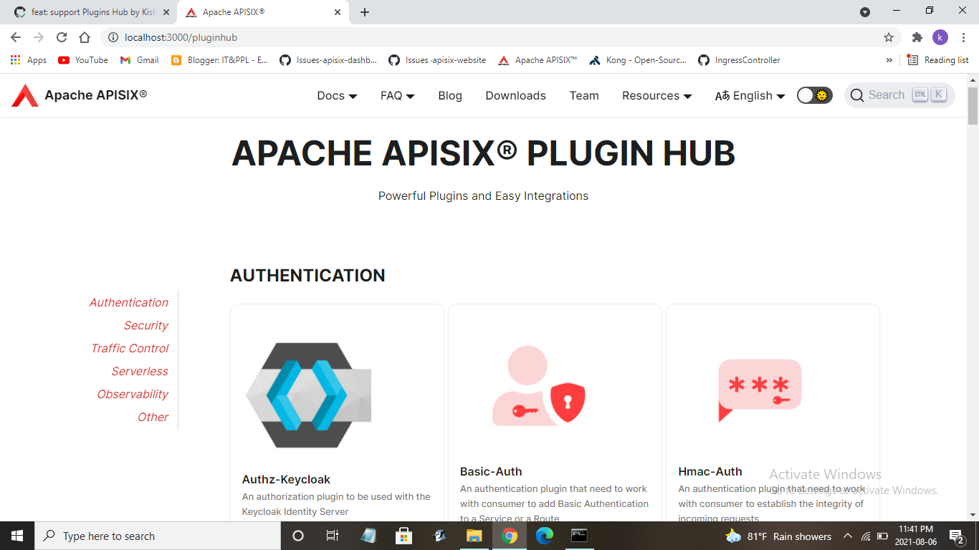Open the Blogger IT&PPL bookmark
This screenshot has width=979, height=550.
click(x=220, y=60)
